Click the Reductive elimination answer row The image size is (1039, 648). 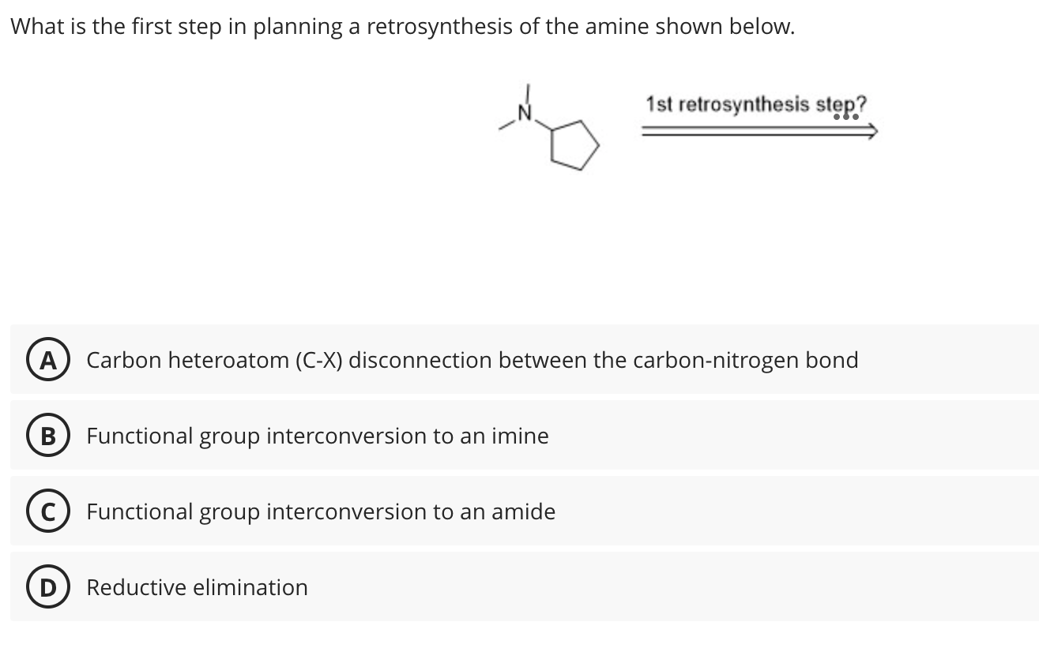pos(197,587)
